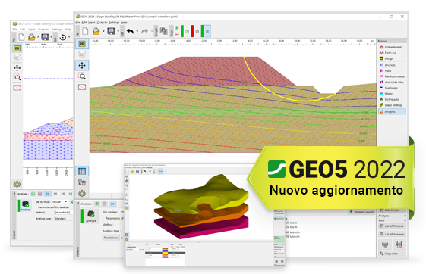Click the Restrictions button
The height and width of the screenshot is (274, 426).
pos(111,238)
